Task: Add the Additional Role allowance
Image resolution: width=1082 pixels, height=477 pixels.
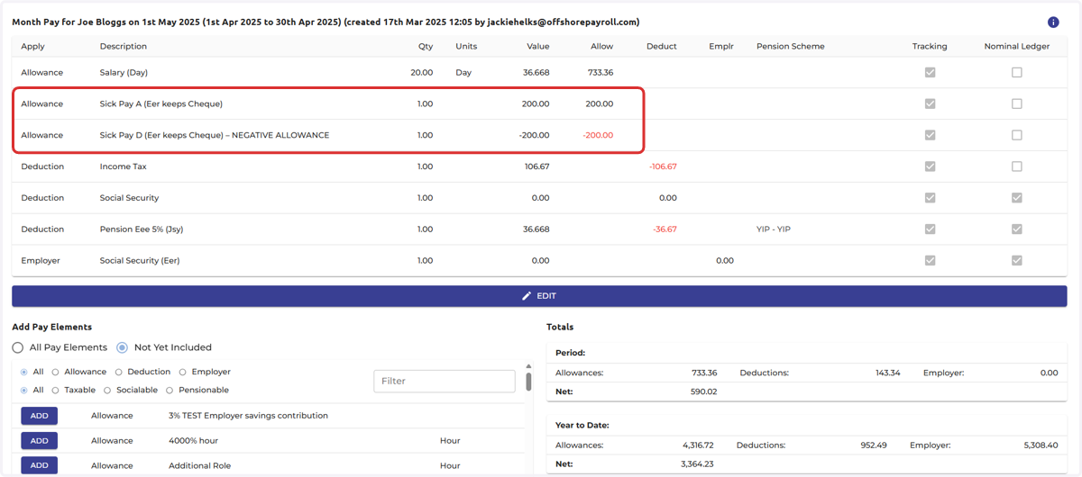Action: point(40,465)
